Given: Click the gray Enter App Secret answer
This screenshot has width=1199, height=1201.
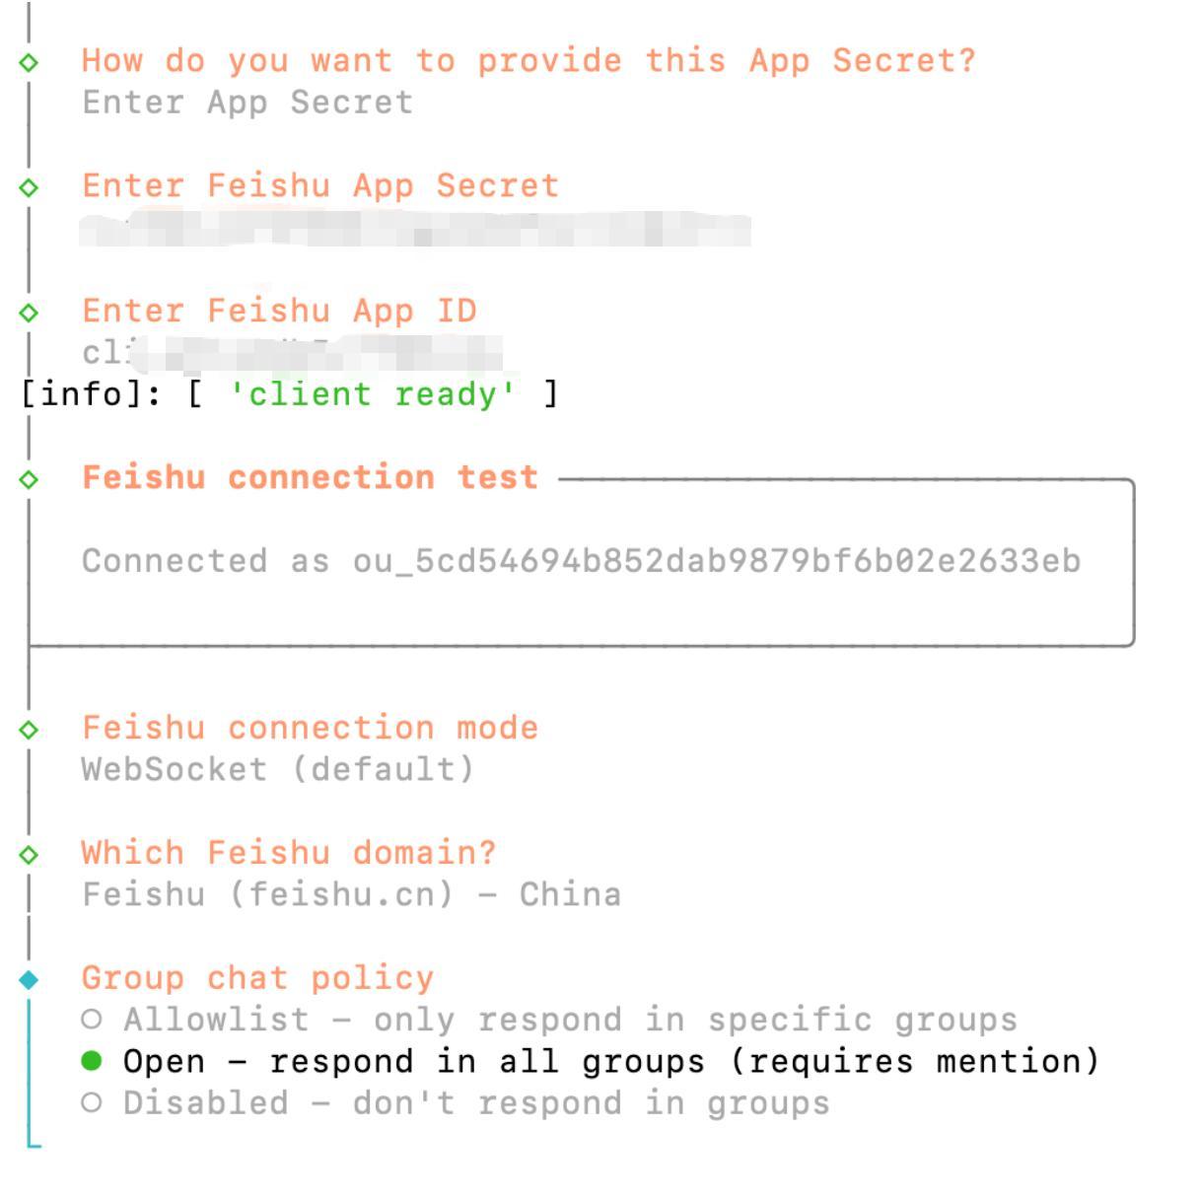Looking at the screenshot, I should pyautogui.click(x=247, y=103).
